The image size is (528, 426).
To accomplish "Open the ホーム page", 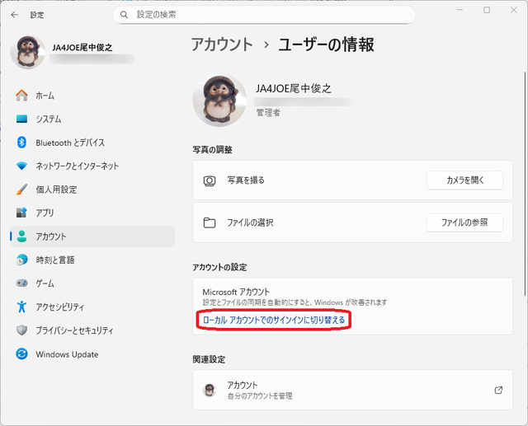I will tap(92, 96).
